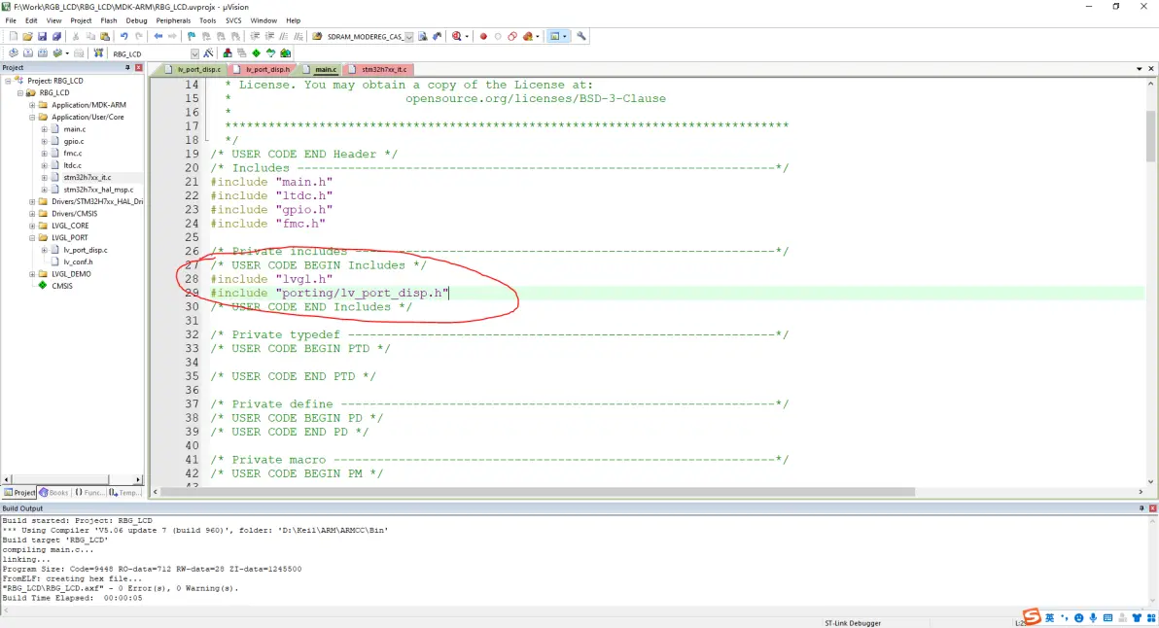1159x628 pixels.
Task: Open the RBG_LCD target selection dropdown
Action: click(194, 53)
